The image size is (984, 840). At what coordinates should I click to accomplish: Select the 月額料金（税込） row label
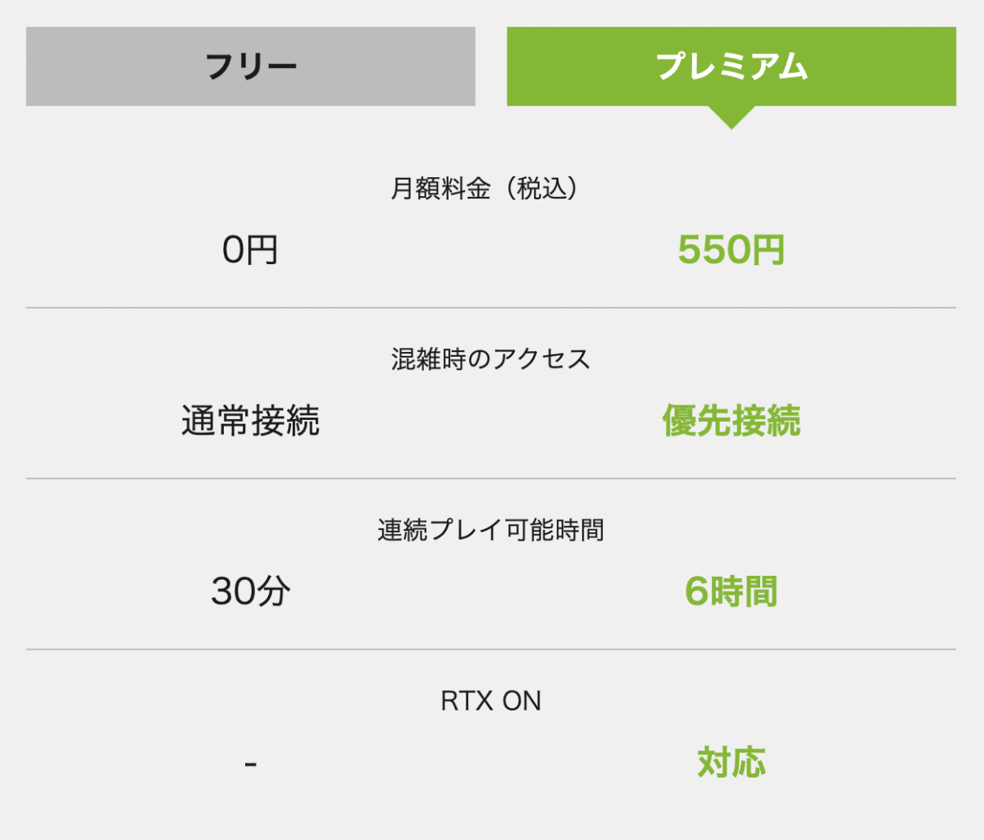click(x=490, y=188)
